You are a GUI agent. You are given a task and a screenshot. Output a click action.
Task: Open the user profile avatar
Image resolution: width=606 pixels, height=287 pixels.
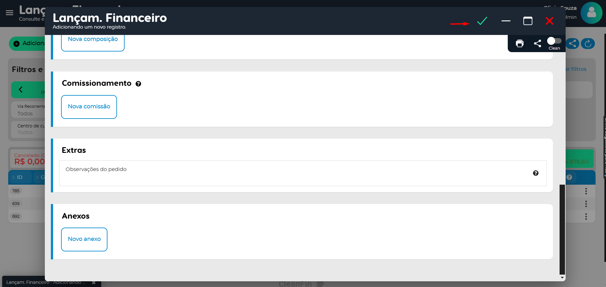[x=591, y=13]
